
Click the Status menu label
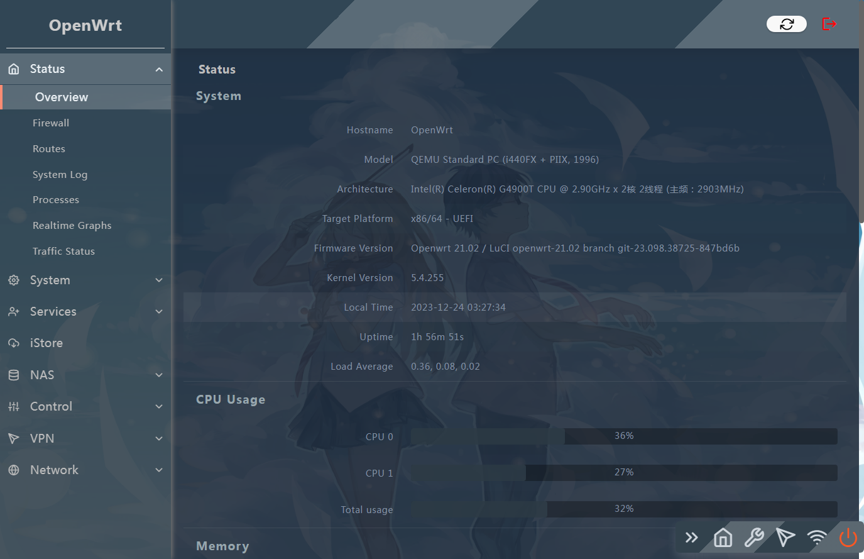coord(47,69)
